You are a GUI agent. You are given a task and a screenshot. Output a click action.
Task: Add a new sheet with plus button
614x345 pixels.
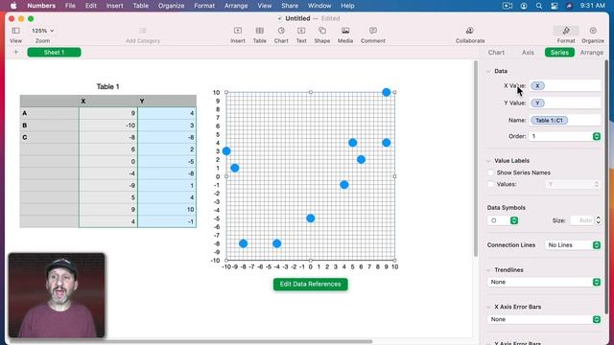point(16,52)
